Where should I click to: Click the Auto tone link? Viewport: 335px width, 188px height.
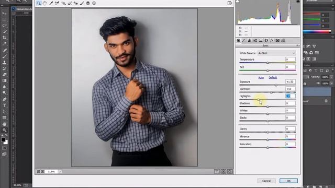click(x=261, y=78)
